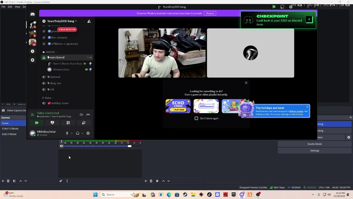Open noise suppression options
The image size is (353, 199).
point(81,115)
